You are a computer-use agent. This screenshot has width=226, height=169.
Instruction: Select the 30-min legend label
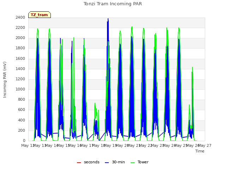tap(118, 162)
